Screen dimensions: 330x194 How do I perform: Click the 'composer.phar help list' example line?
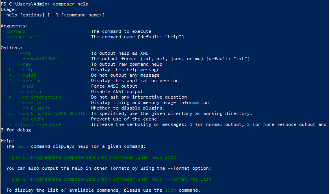coord(94,157)
